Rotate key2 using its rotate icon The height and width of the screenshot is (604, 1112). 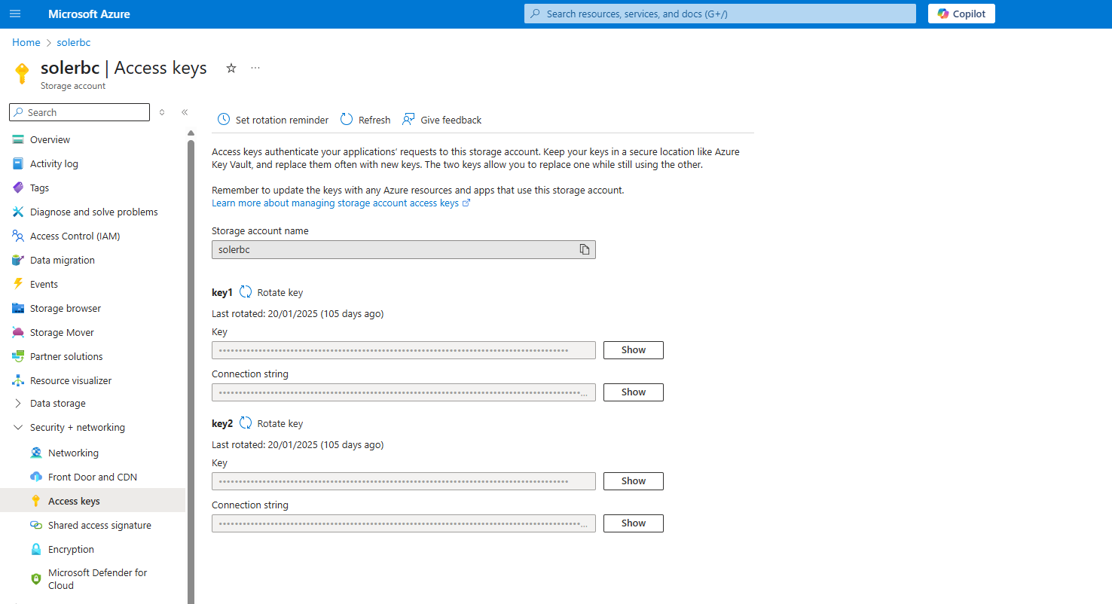coord(246,423)
